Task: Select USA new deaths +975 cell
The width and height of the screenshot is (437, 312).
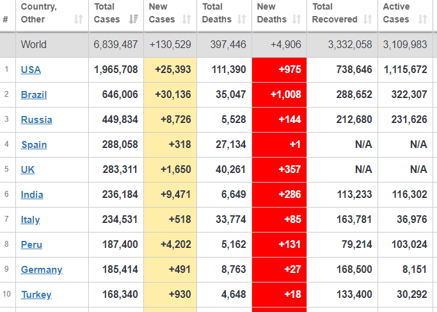Action: 279,70
